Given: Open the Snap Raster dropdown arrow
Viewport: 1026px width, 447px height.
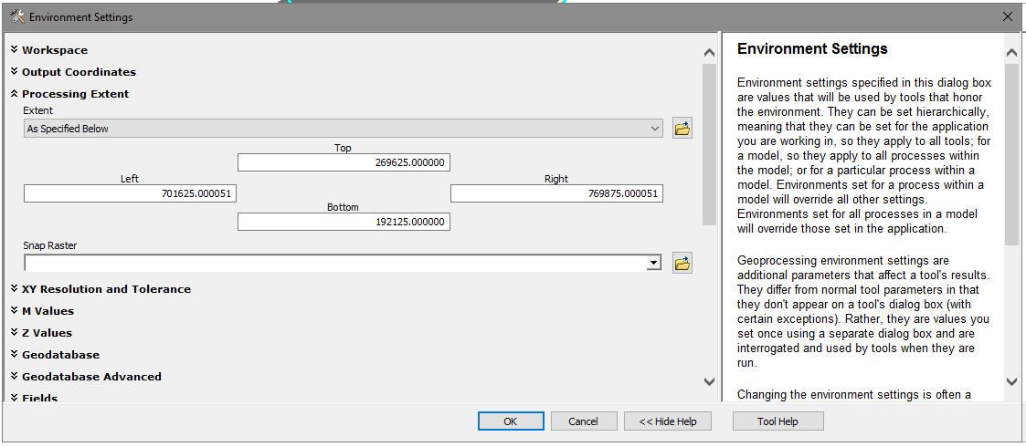Looking at the screenshot, I should pos(653,264).
